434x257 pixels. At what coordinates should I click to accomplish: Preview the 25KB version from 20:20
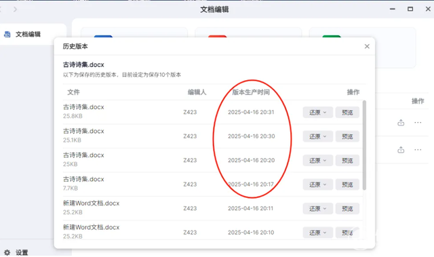click(347, 161)
